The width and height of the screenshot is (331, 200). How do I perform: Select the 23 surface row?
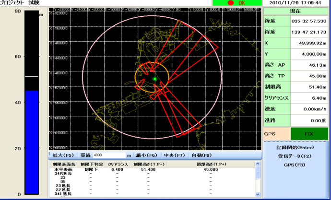(152, 177)
